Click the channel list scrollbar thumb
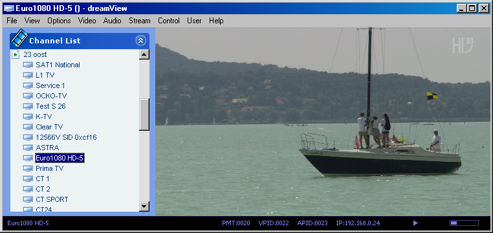This screenshot has width=493, height=233. coord(144,115)
